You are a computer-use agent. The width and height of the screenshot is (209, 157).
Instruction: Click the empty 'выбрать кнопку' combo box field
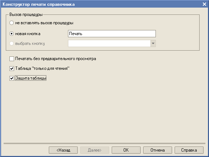109,43
